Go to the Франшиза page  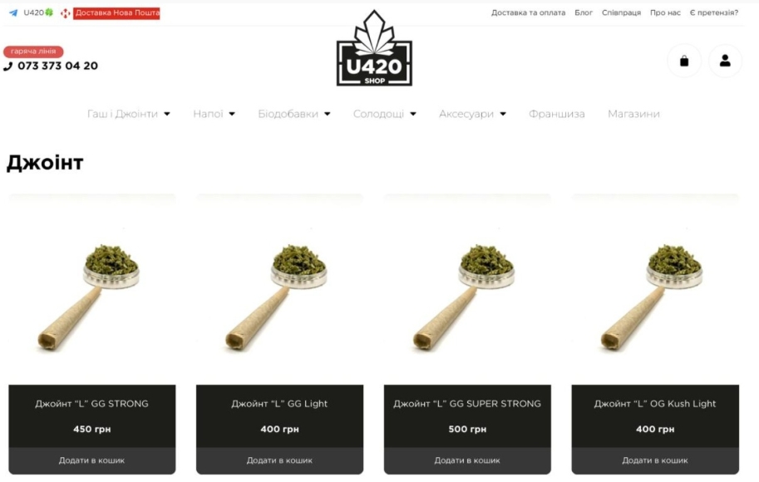click(x=557, y=114)
